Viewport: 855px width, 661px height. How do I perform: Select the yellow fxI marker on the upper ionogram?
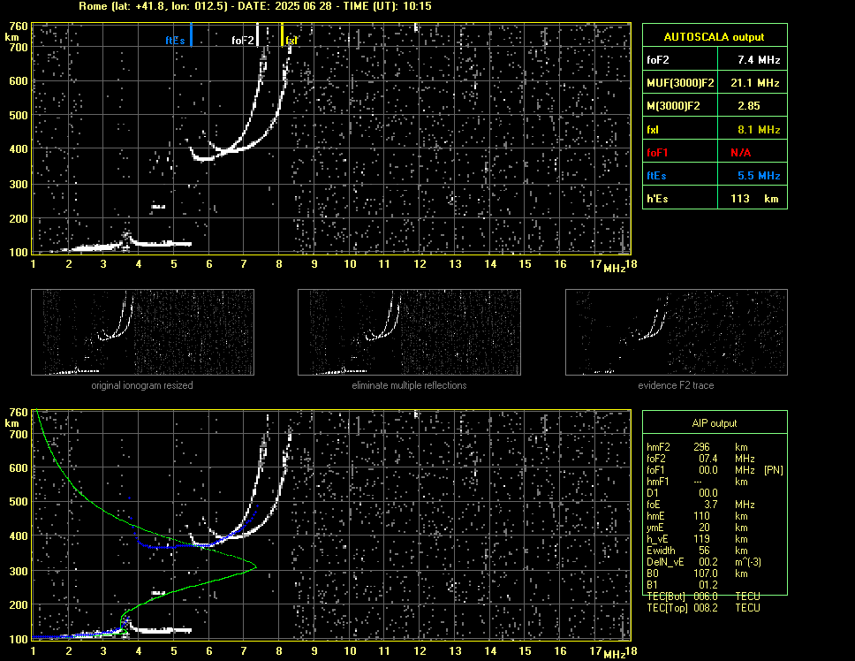(282, 34)
